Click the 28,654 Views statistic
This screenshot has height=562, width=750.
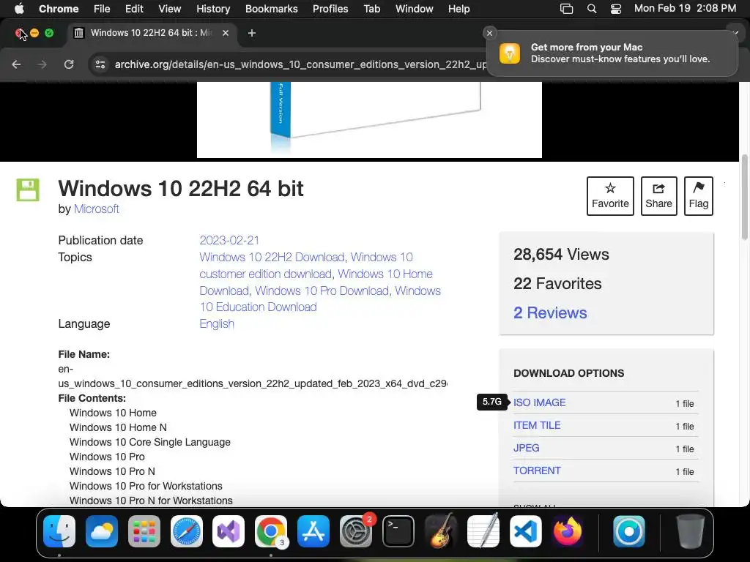(561, 254)
